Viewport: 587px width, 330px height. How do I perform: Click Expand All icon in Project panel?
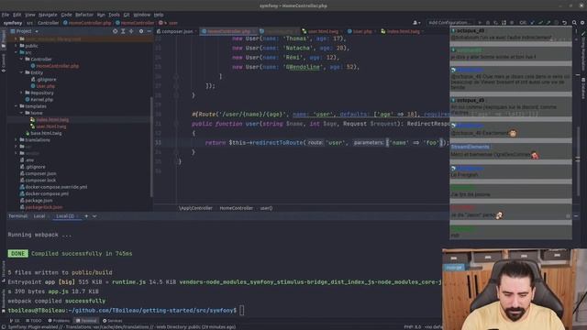click(123, 31)
